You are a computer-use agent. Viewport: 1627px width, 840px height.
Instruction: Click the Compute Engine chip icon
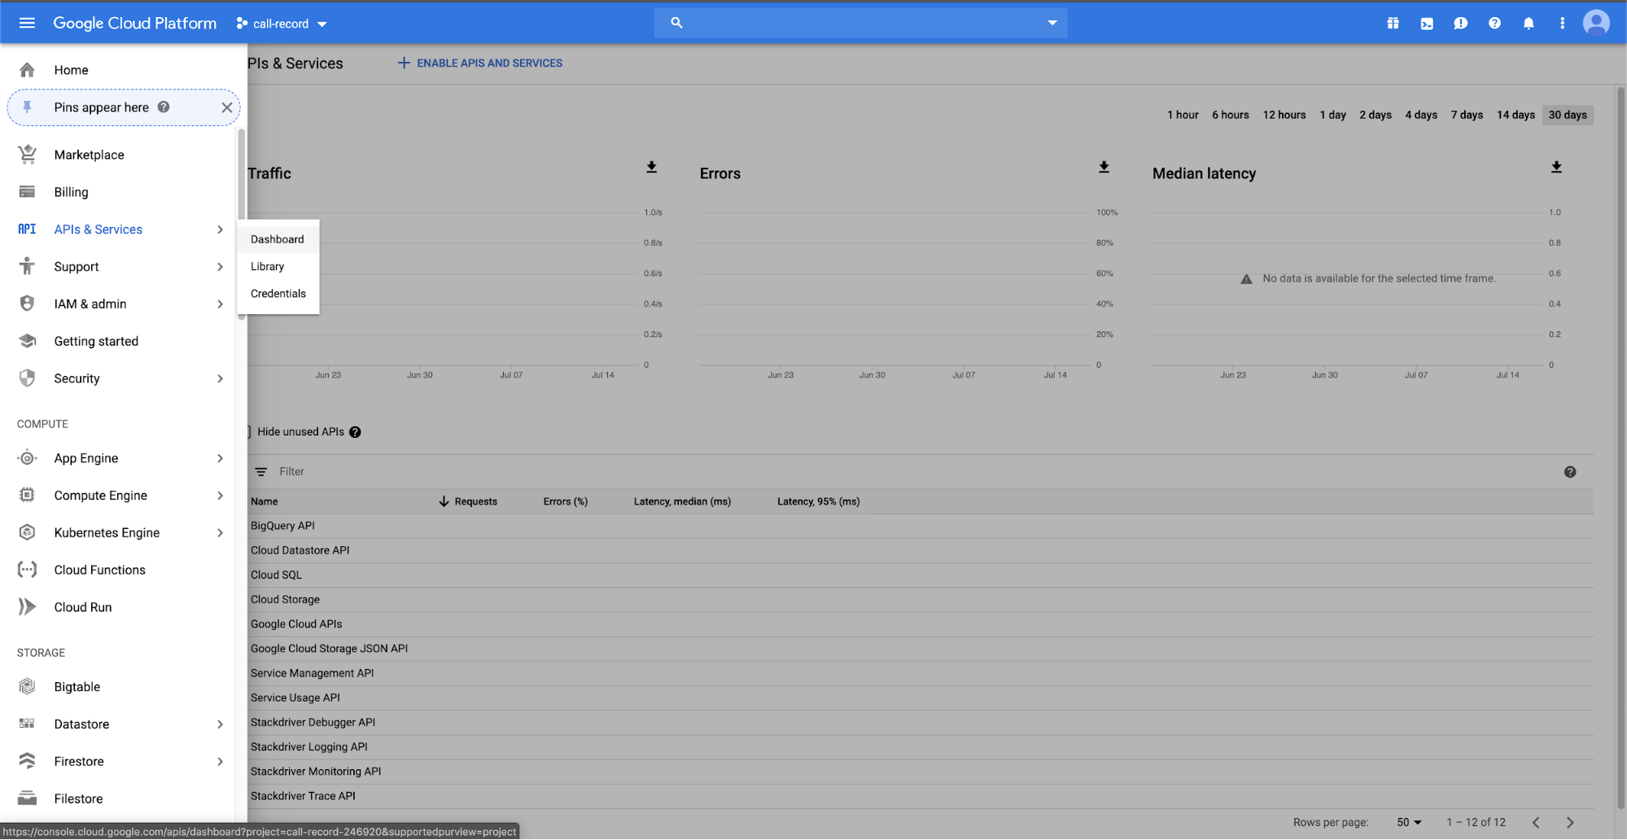[27, 495]
